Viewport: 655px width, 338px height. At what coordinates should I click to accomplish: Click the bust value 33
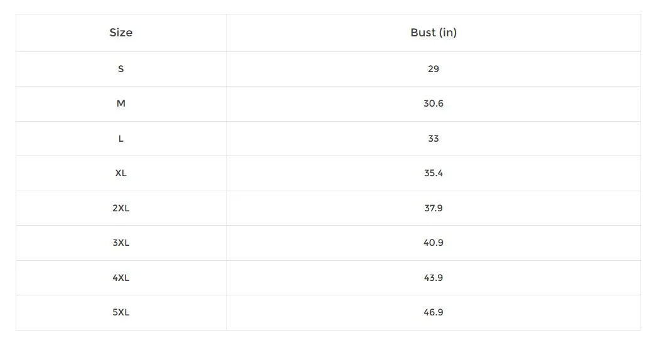click(433, 139)
